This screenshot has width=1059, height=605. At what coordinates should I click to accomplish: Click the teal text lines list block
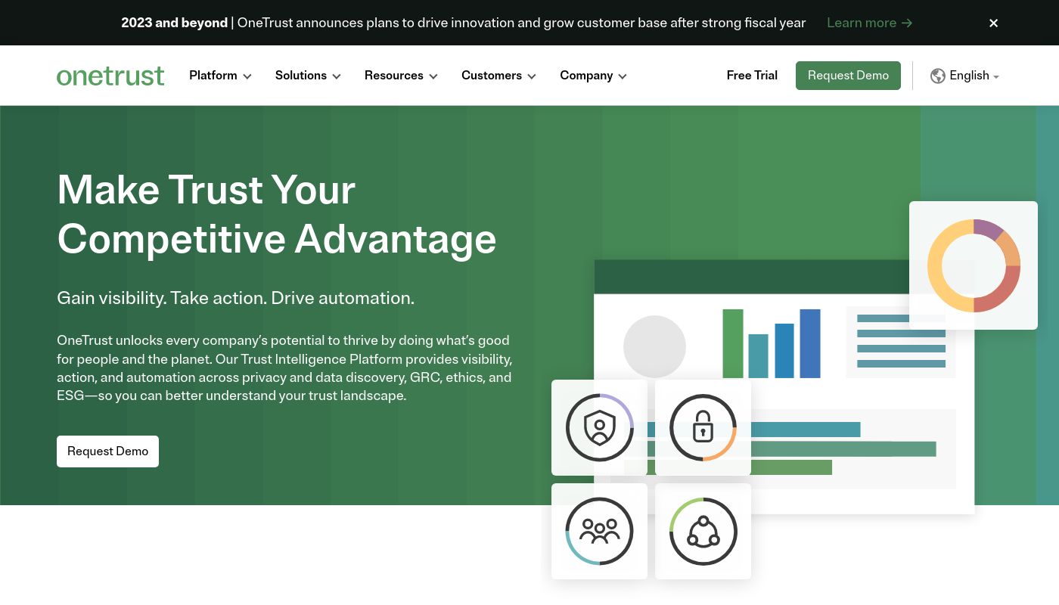click(901, 341)
